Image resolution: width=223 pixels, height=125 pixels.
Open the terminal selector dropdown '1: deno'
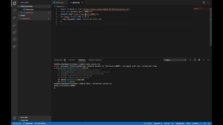tap(175, 60)
